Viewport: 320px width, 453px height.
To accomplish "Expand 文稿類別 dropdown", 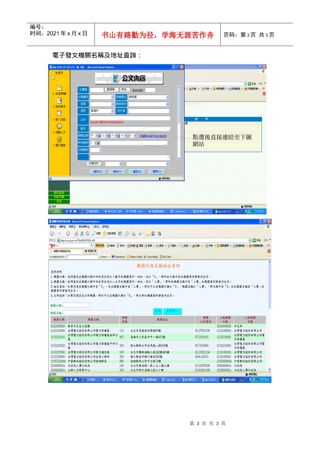I will [112, 97].
